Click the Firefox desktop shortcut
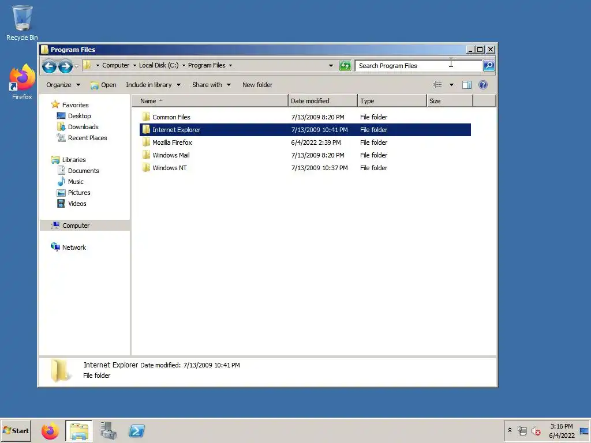Screen dimensions: 591x443 (22, 82)
